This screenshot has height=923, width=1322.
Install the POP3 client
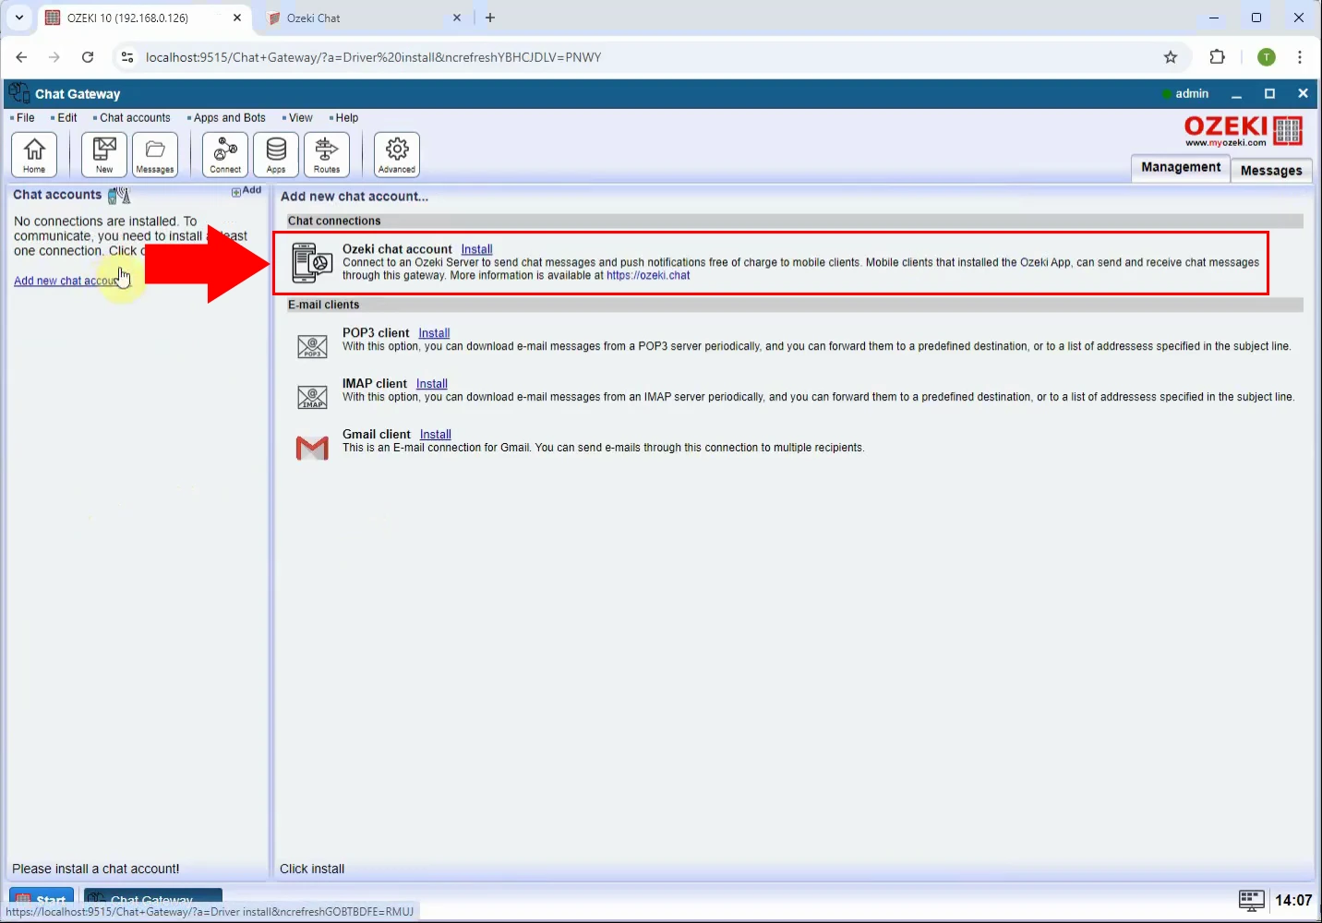434,333
